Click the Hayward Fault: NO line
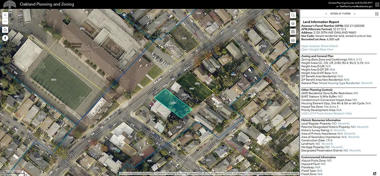The width and height of the screenshot is (380, 176). [313, 164]
